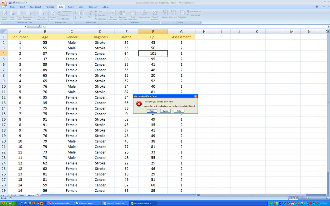The image size is (330, 206).
Task: Click the Office button logo
Action: point(4,4)
